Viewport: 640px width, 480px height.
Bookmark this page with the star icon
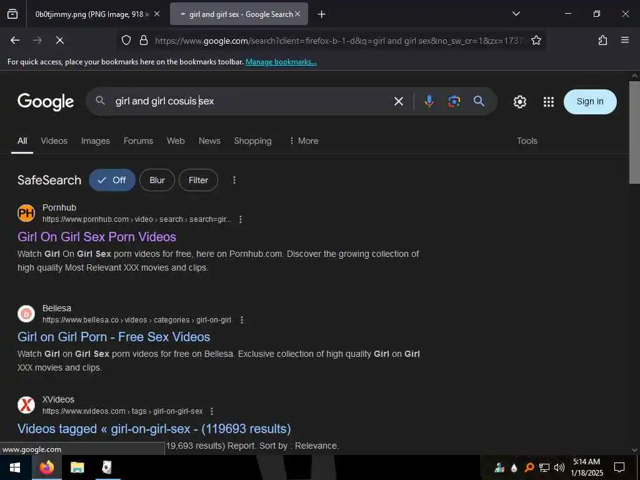[536, 40]
